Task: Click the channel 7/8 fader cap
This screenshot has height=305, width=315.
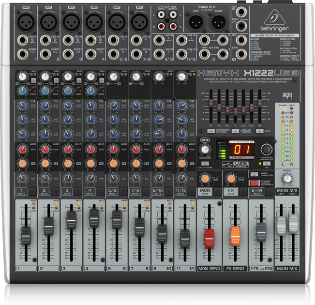Action: 139,228
